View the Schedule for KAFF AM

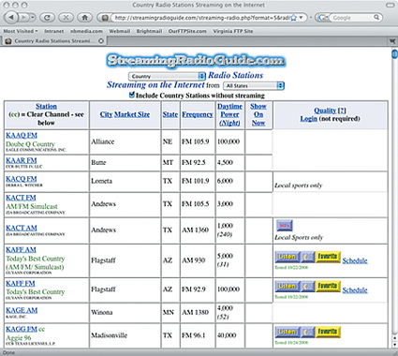[x=355, y=260]
